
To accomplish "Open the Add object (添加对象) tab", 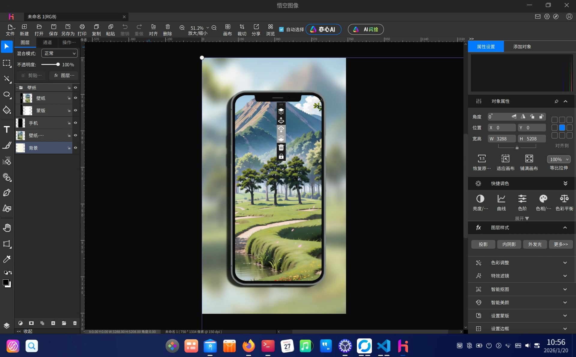I will pos(522,47).
